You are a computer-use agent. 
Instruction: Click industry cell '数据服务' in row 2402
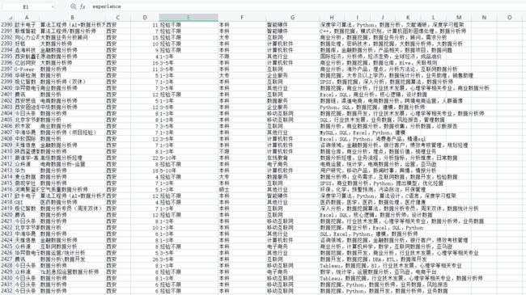pyautogui.click(x=278, y=100)
